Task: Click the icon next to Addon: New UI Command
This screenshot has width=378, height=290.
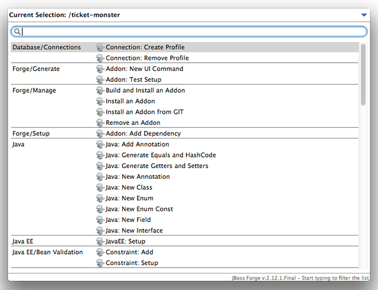Action: (x=100, y=69)
